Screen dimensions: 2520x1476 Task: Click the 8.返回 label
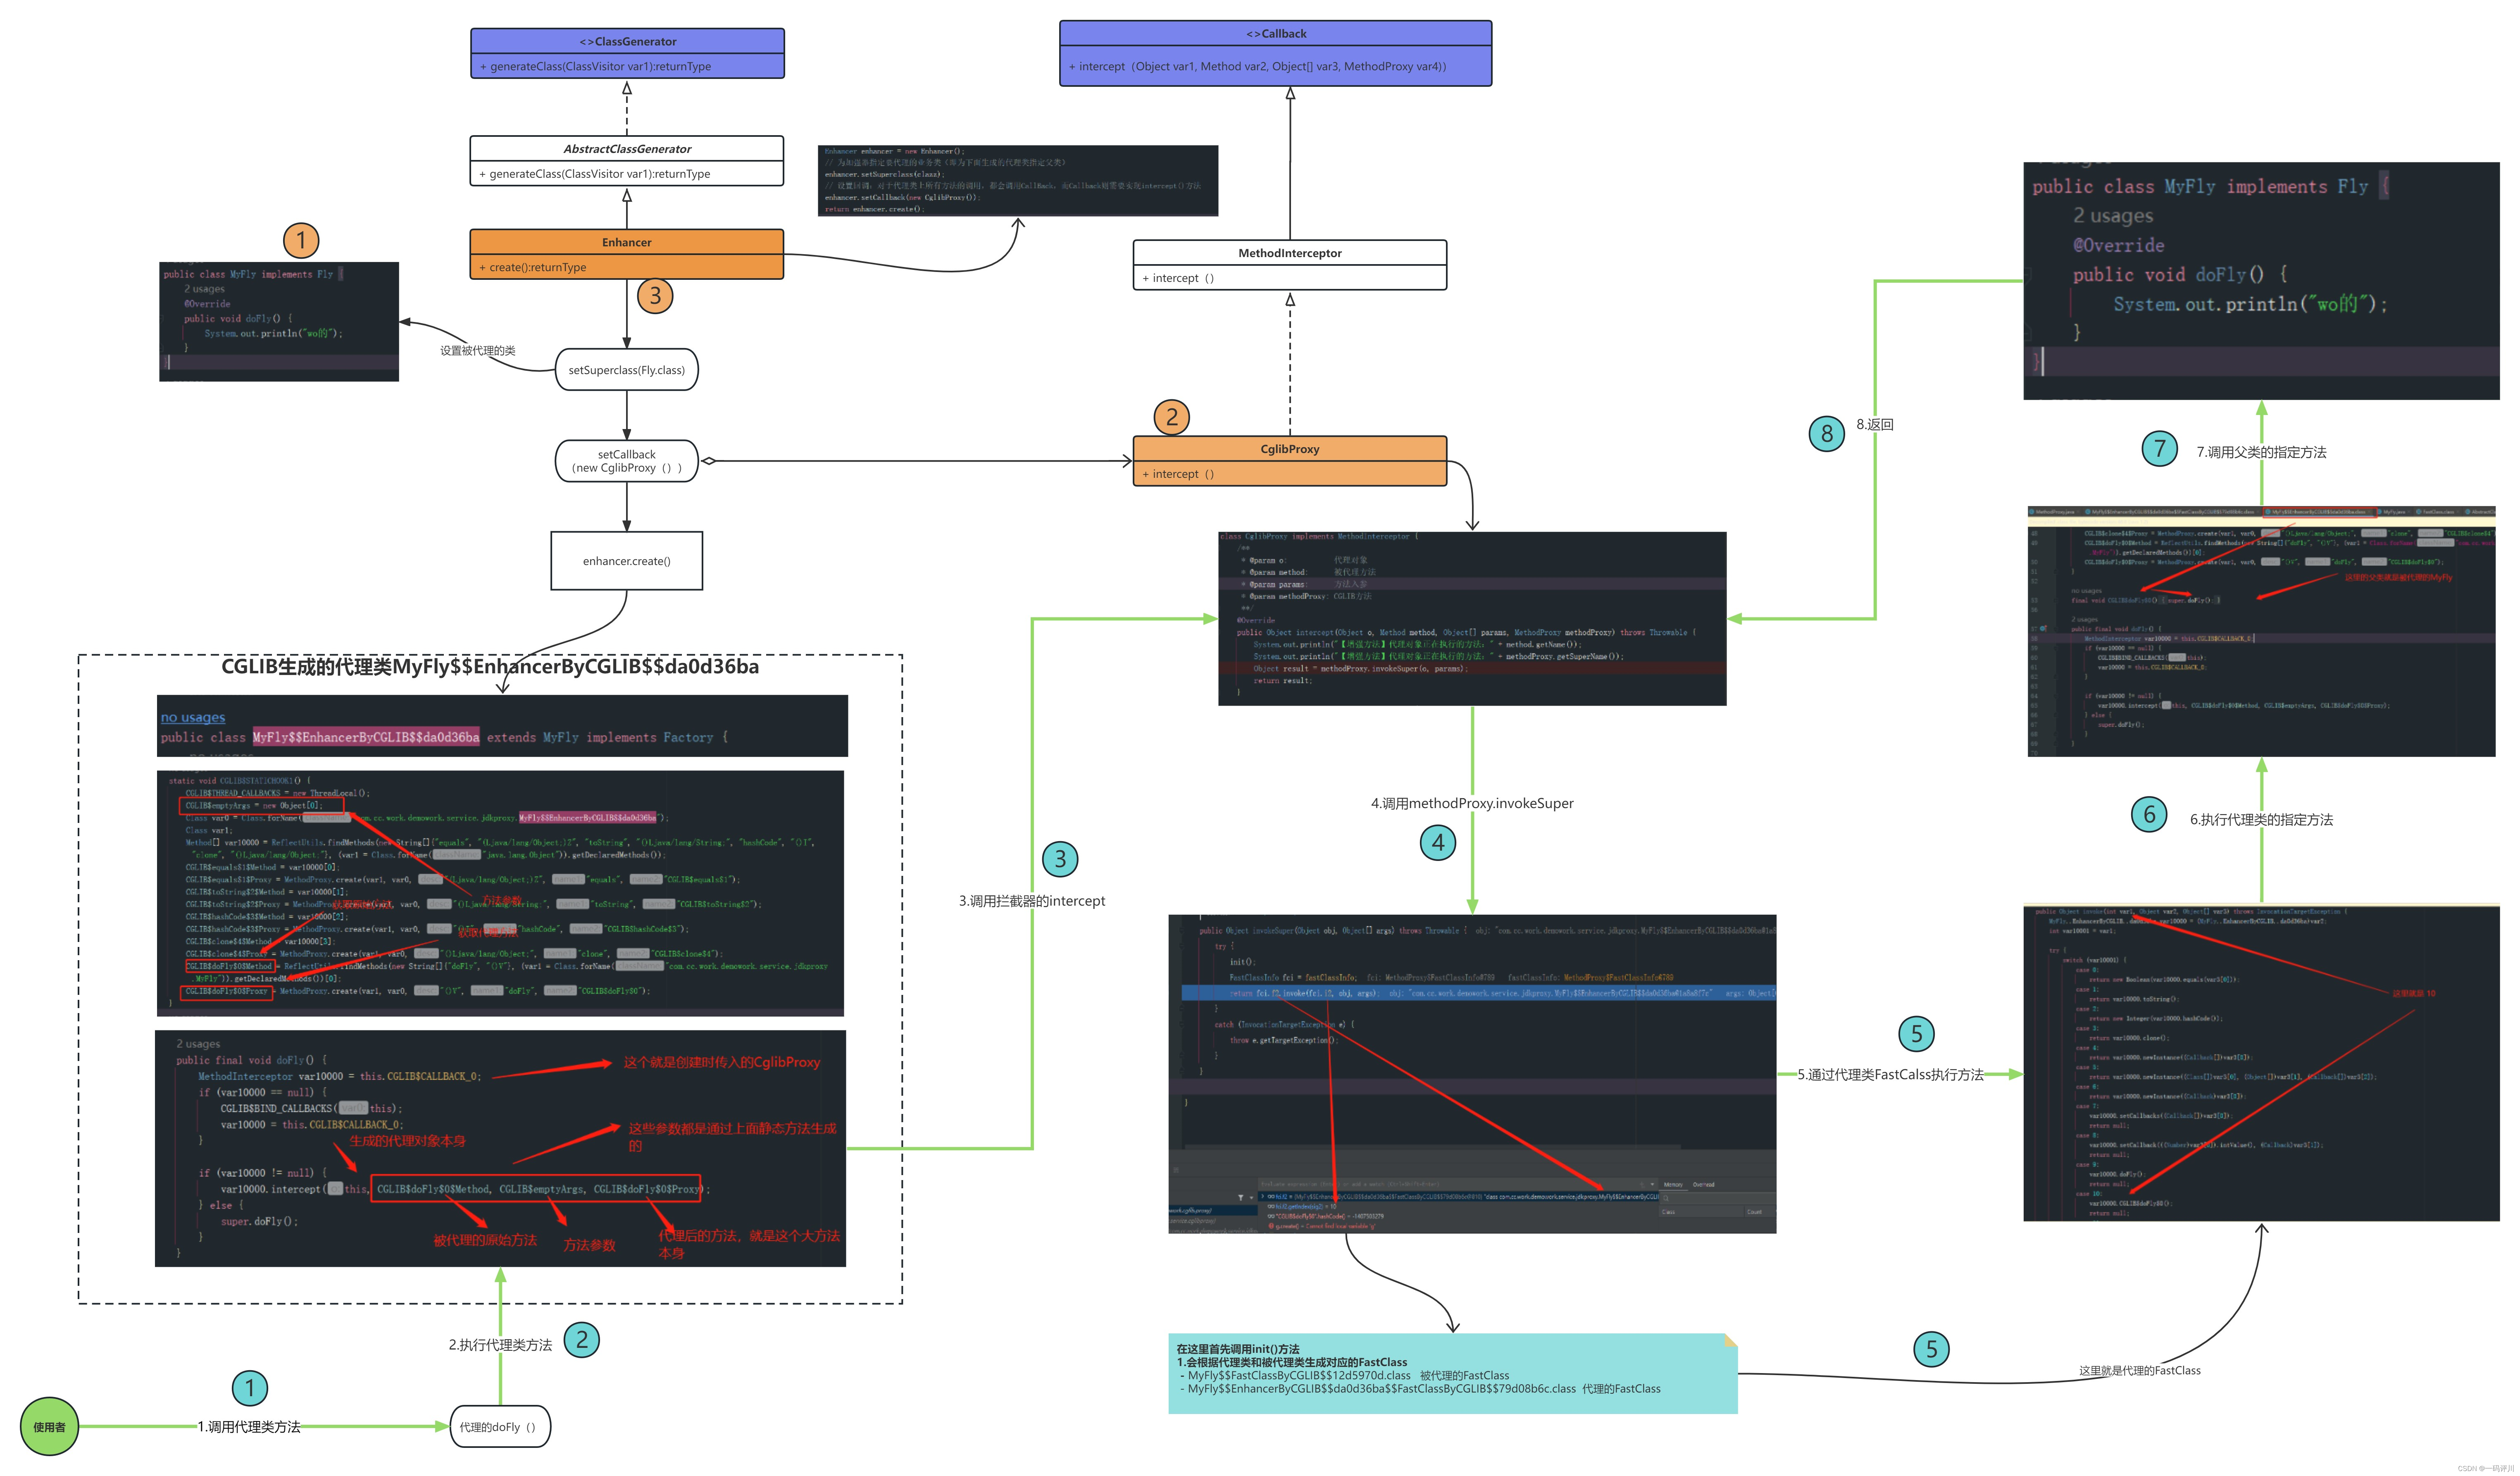click(x=1875, y=424)
